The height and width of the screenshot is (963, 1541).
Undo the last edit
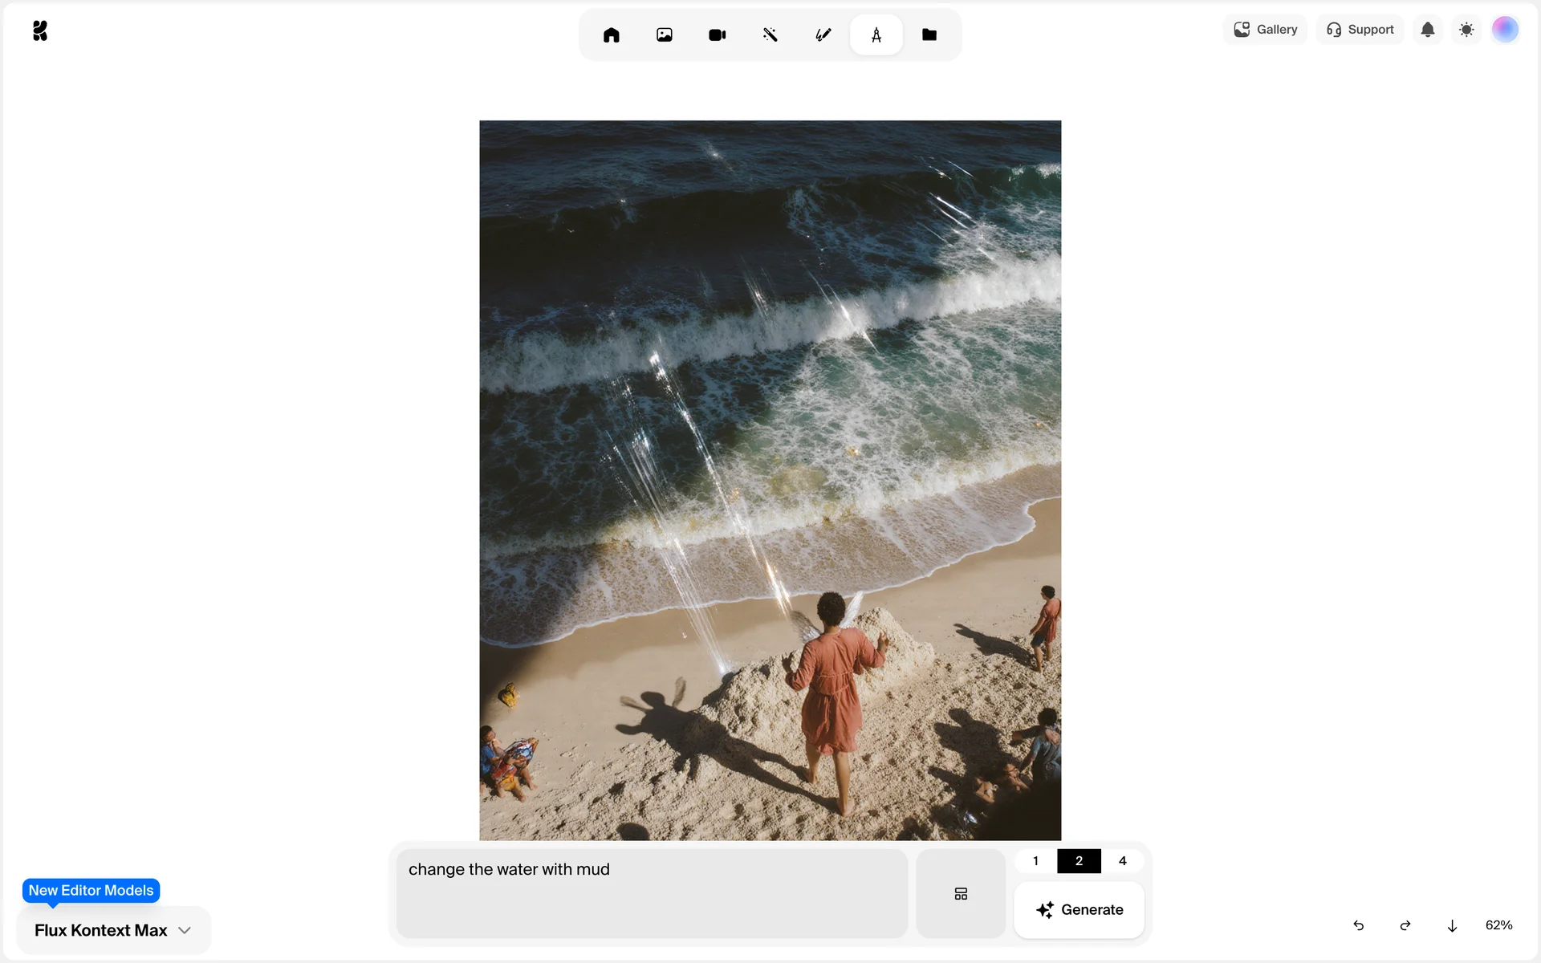(x=1359, y=925)
